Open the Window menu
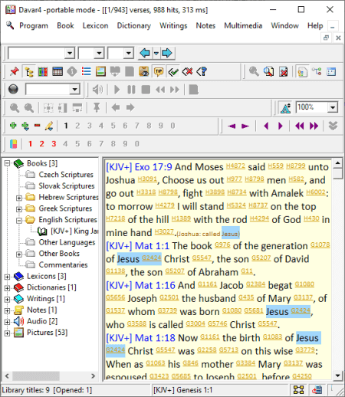Screen dimensions: 345x397 coord(284,25)
